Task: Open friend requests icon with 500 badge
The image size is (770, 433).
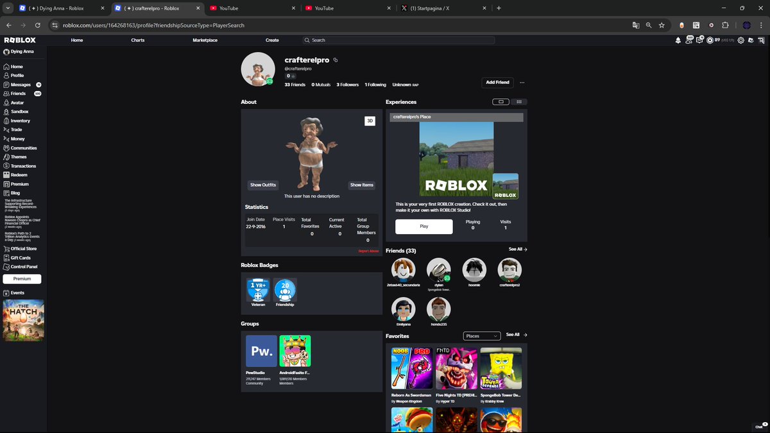Action: 689,40
